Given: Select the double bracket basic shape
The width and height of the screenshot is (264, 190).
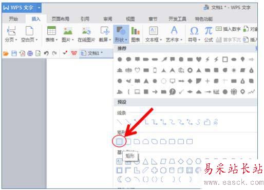Looking at the screenshot, I should (145, 179).
